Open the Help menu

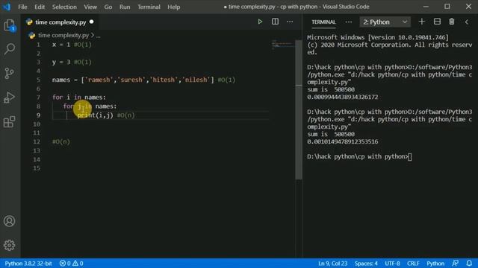click(173, 7)
